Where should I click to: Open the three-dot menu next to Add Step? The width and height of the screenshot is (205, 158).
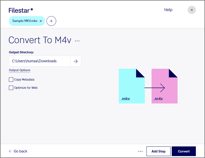(x=140, y=152)
